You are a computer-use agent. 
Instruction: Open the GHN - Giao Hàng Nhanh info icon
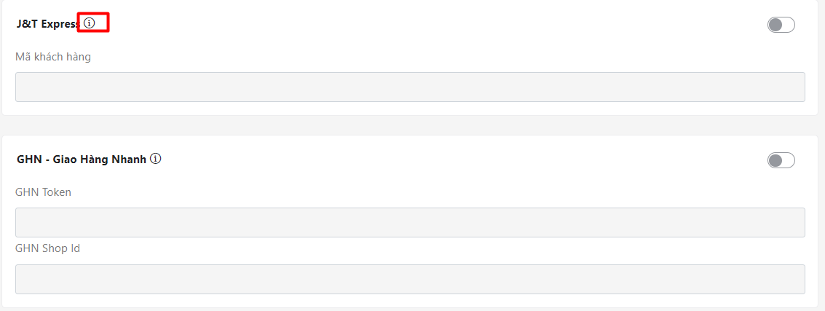tap(156, 159)
